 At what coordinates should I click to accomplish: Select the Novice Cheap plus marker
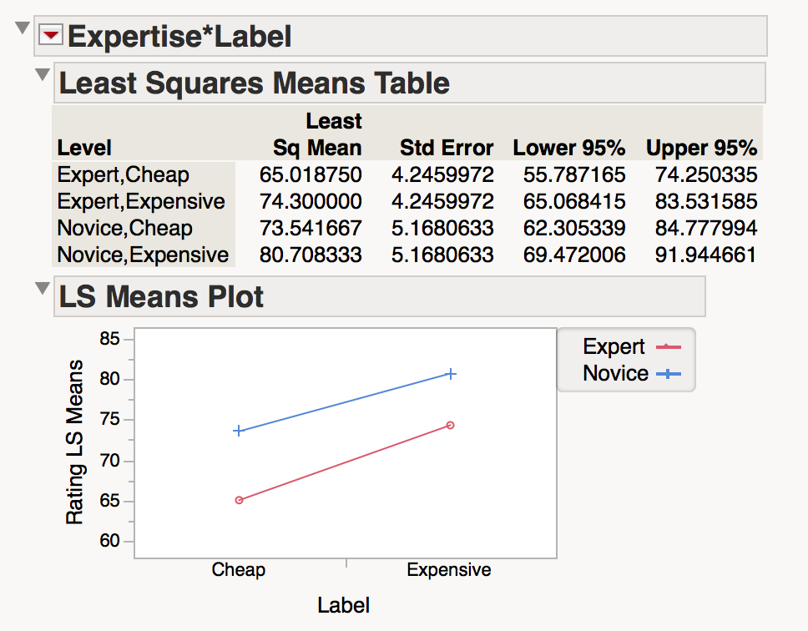239,431
